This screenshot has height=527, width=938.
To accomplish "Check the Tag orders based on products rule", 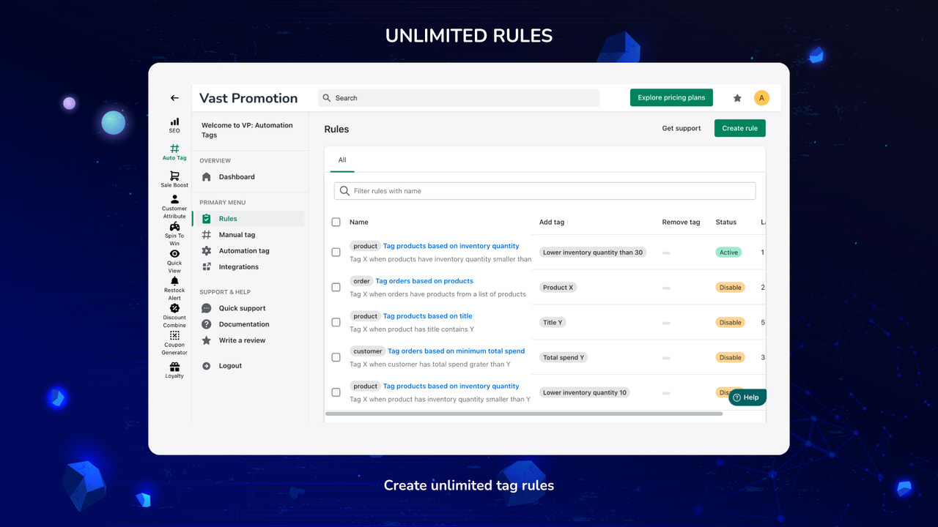I will [x=336, y=287].
